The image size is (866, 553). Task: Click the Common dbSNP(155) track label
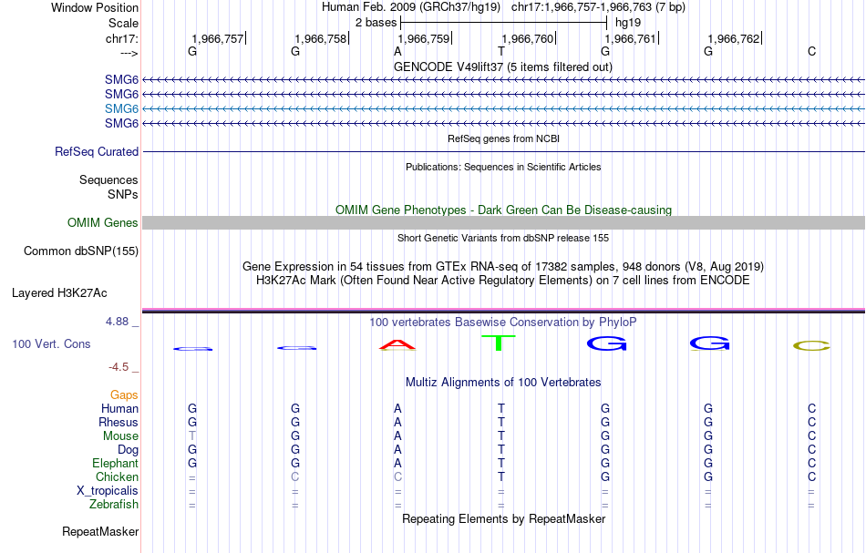(x=81, y=251)
